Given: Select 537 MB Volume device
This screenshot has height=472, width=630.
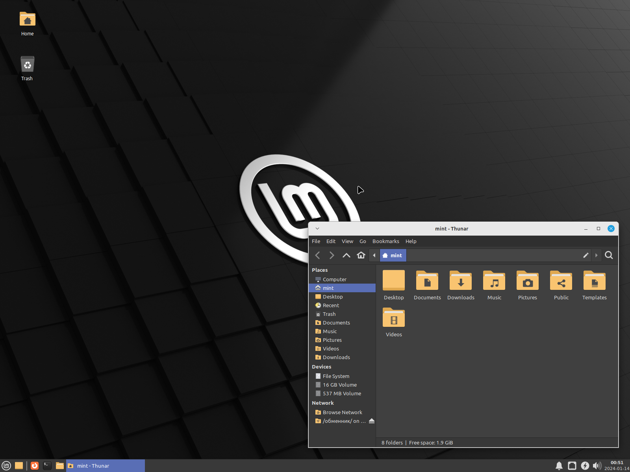Looking at the screenshot, I should tap(342, 393).
